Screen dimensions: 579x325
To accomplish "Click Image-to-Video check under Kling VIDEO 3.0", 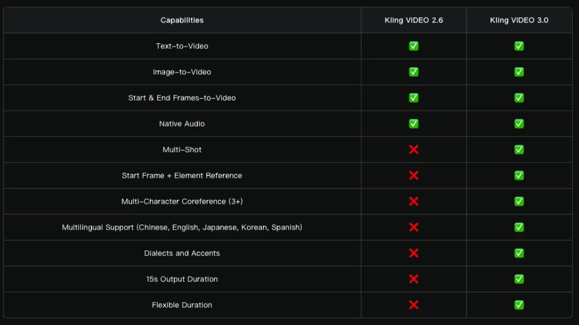I will [518, 72].
